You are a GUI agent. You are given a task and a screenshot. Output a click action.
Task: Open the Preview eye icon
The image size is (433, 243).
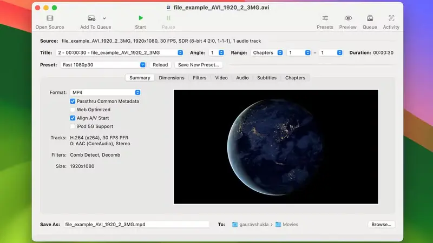click(348, 18)
